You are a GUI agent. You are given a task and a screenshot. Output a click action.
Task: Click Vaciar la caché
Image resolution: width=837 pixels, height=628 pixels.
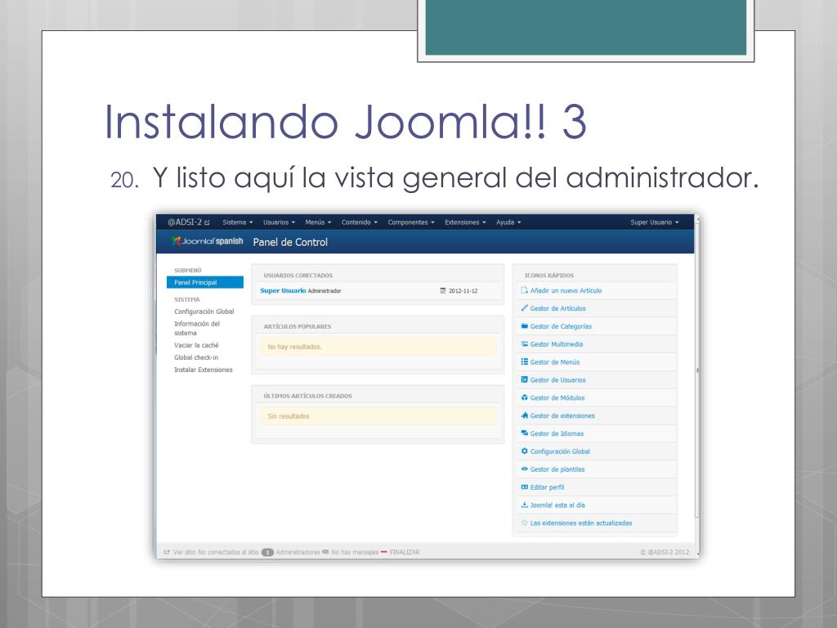tap(196, 345)
